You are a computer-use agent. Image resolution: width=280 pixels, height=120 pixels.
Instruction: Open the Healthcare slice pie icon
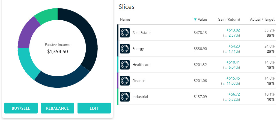(x=125, y=65)
